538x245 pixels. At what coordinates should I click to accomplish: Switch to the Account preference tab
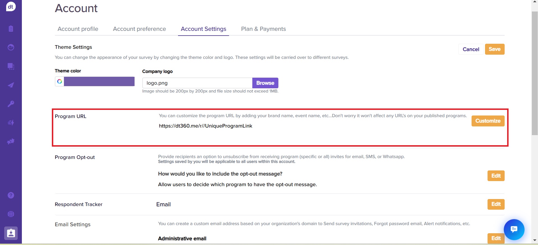tap(139, 29)
